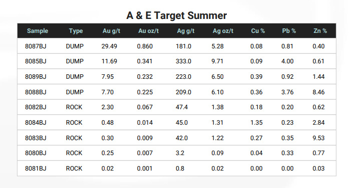Select the Au oz/t column header
Screen dimensions: 351x188
[x=148, y=31]
